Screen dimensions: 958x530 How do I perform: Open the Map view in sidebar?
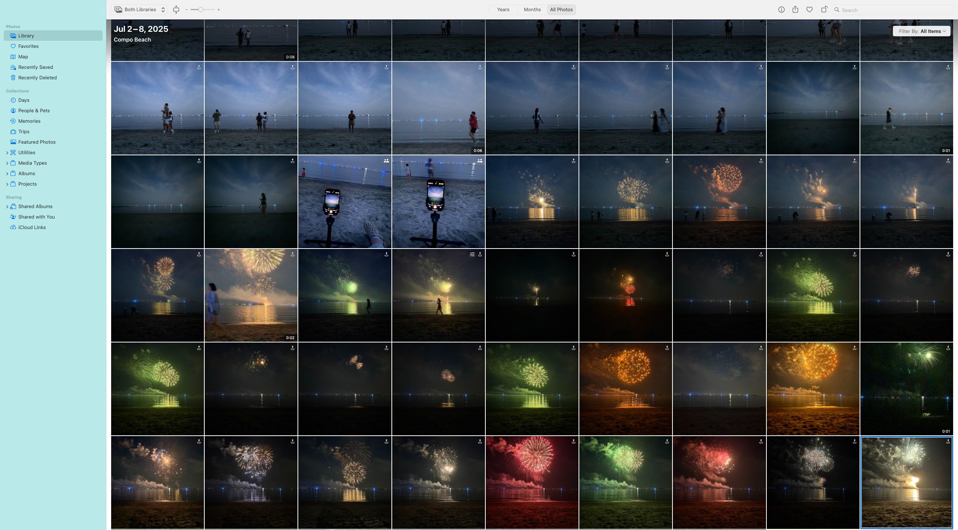coord(23,57)
